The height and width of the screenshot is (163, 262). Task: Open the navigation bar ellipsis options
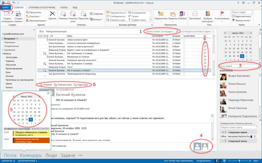[80, 155]
